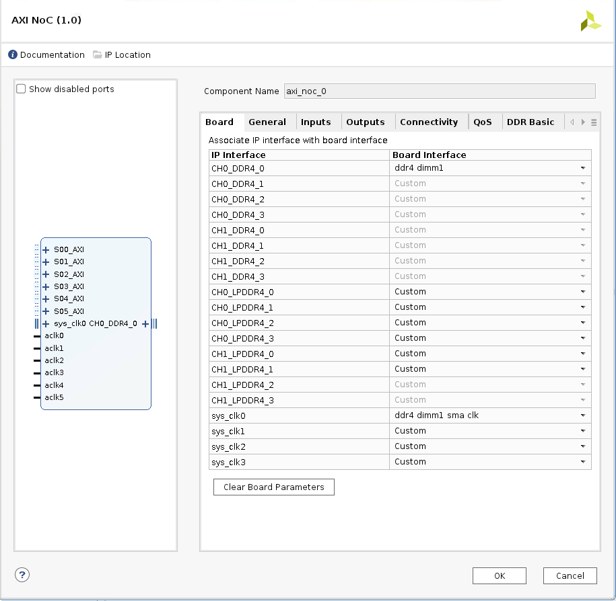Switch to the Board tab

click(219, 122)
